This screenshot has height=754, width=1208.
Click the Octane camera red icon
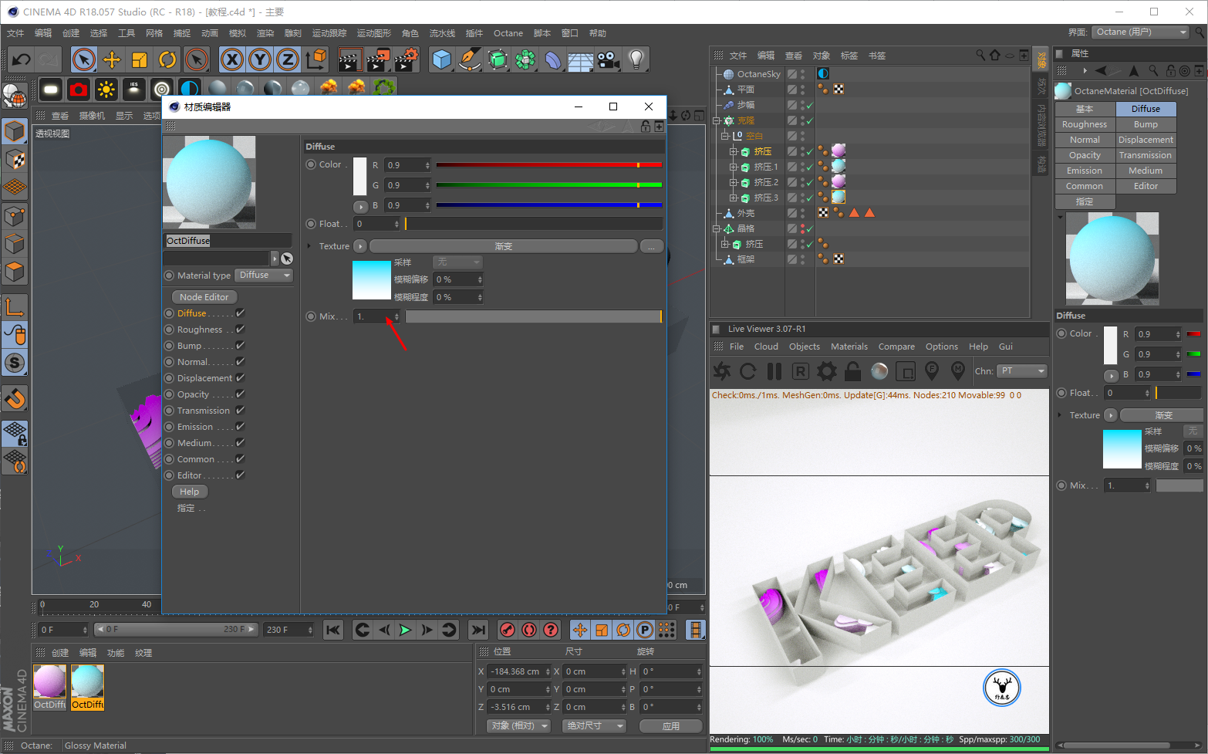point(79,90)
